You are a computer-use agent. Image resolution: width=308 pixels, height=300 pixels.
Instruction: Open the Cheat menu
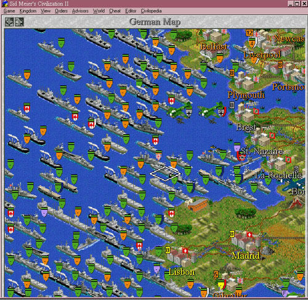coord(115,11)
